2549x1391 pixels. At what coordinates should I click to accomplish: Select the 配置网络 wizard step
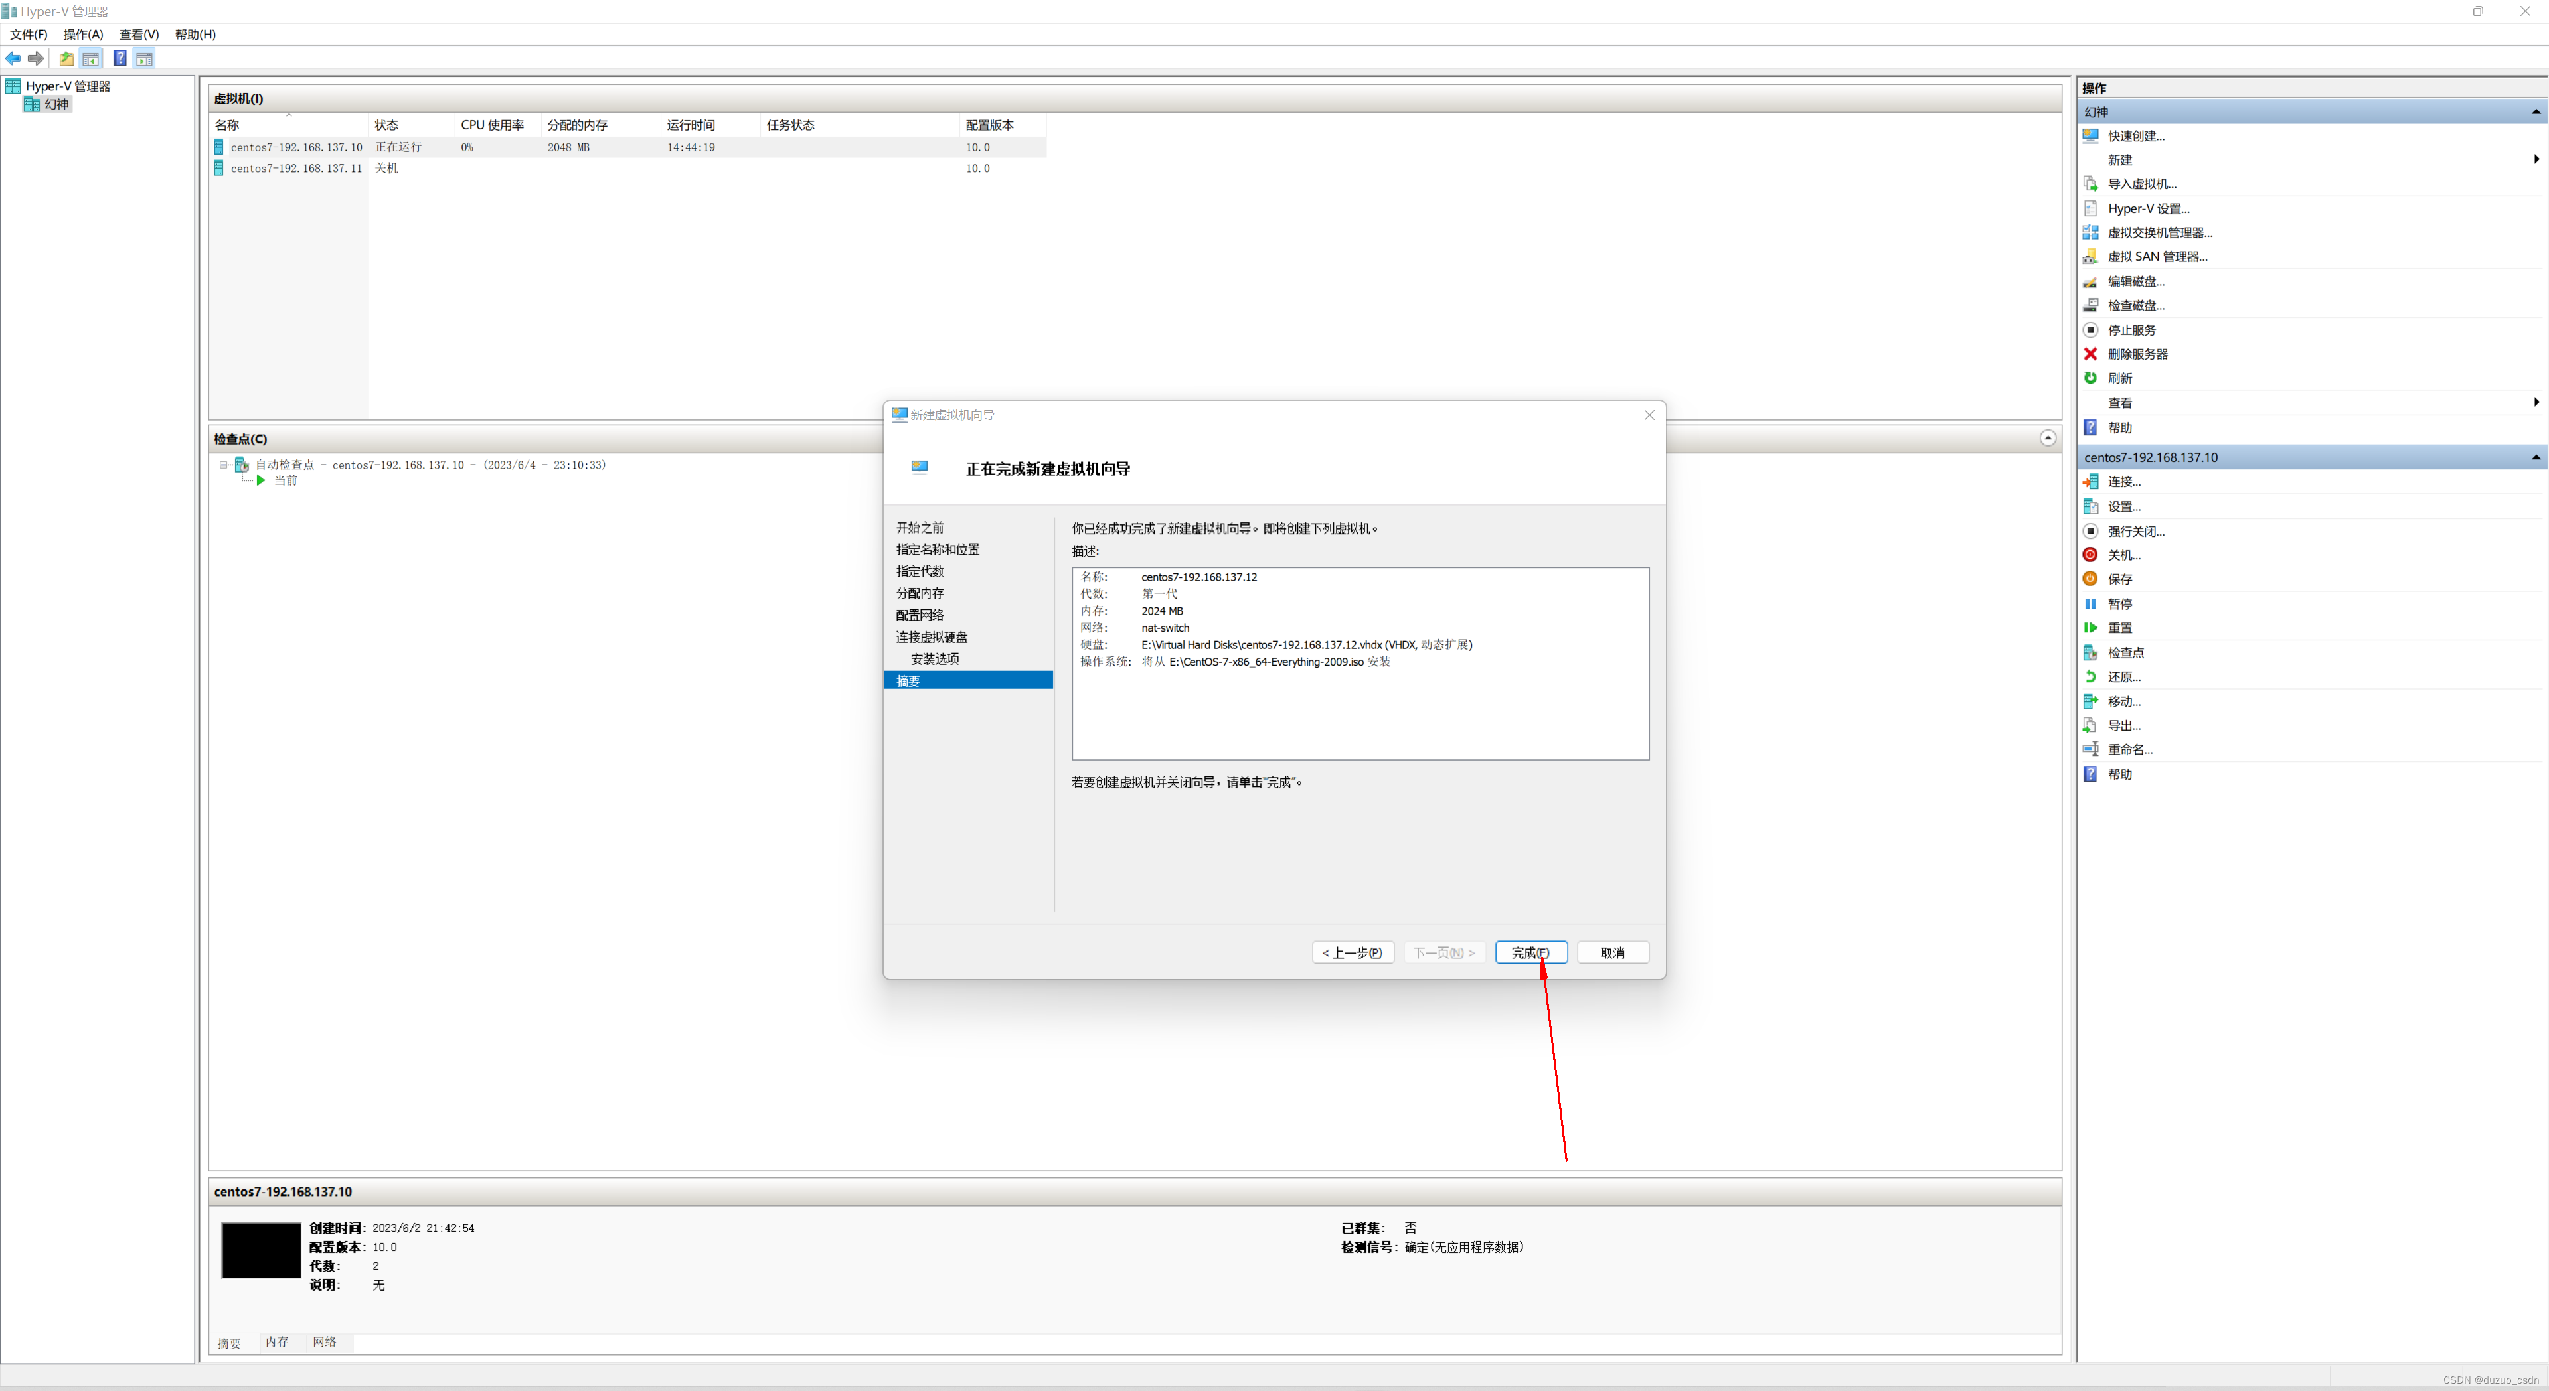[x=920, y=615]
